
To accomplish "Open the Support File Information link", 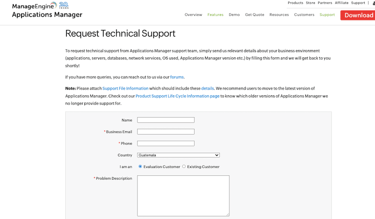I will (125, 88).
